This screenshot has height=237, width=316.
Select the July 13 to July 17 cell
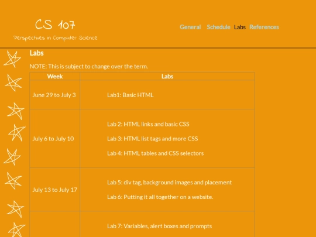click(55, 190)
